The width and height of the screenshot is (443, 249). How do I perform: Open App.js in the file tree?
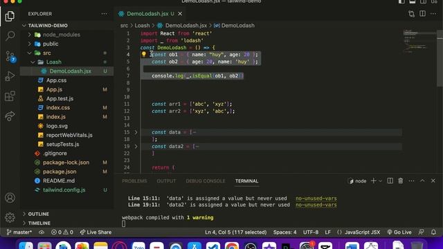(54, 89)
